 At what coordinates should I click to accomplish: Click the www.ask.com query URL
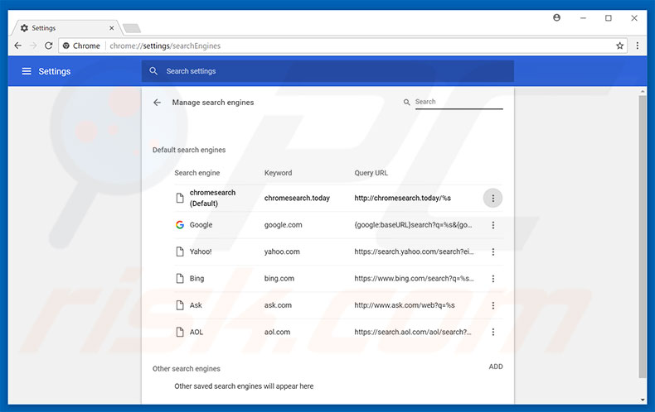(x=405, y=305)
